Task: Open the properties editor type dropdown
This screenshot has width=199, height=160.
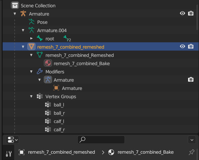Action: coord(12,140)
